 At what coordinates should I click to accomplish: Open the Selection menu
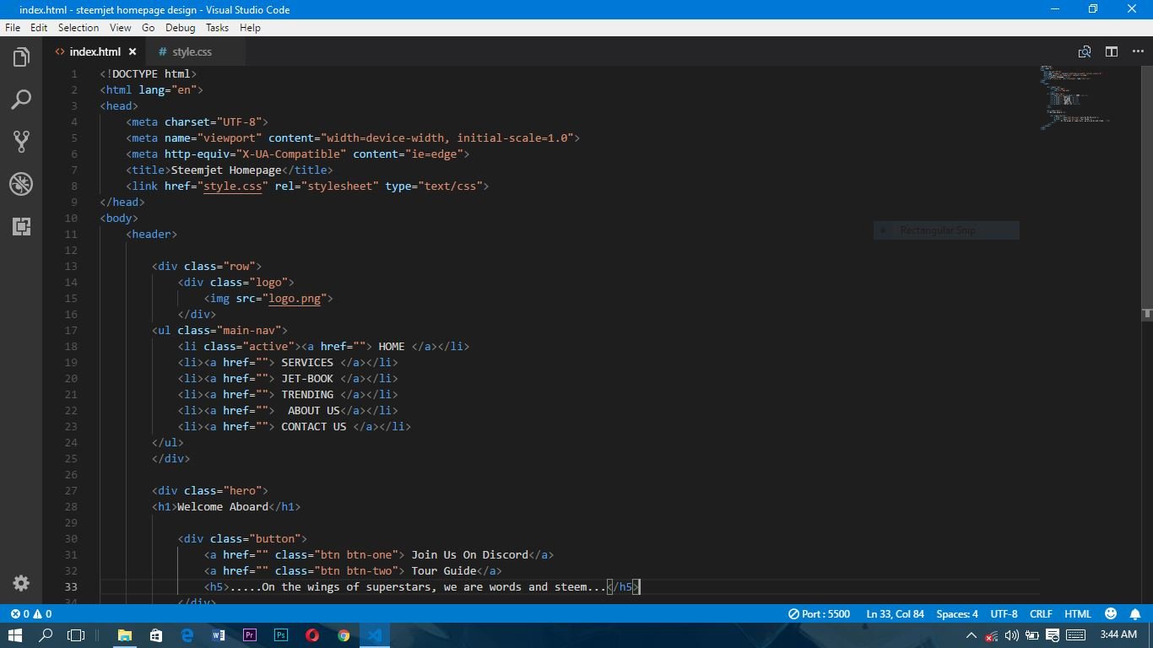78,28
